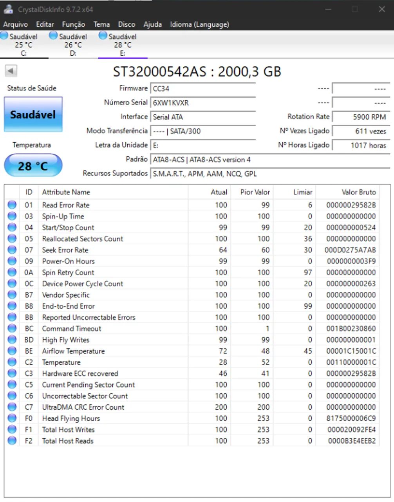Click the status orb for Command Timeout
394x502 pixels.
point(12,329)
